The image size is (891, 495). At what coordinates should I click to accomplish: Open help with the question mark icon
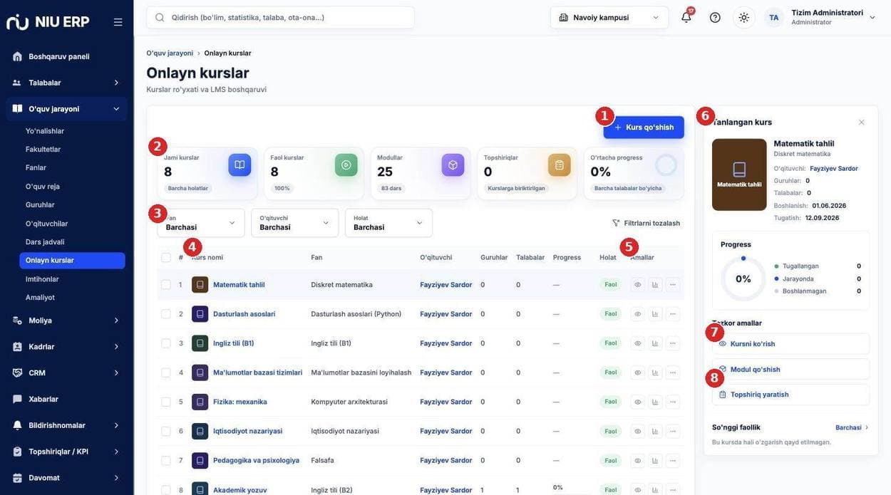pyautogui.click(x=715, y=18)
